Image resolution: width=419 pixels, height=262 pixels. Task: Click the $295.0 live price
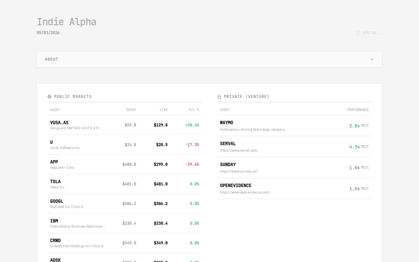[x=161, y=164]
